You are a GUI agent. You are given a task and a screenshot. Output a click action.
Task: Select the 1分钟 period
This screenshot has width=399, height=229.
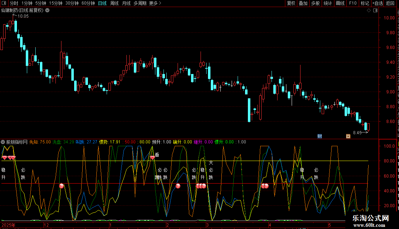point(27,3)
